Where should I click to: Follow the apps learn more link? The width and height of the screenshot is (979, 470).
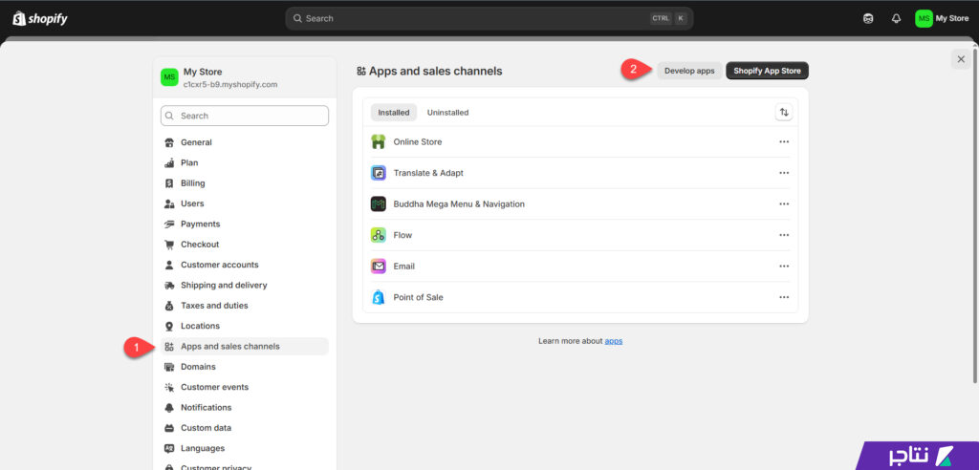point(613,341)
